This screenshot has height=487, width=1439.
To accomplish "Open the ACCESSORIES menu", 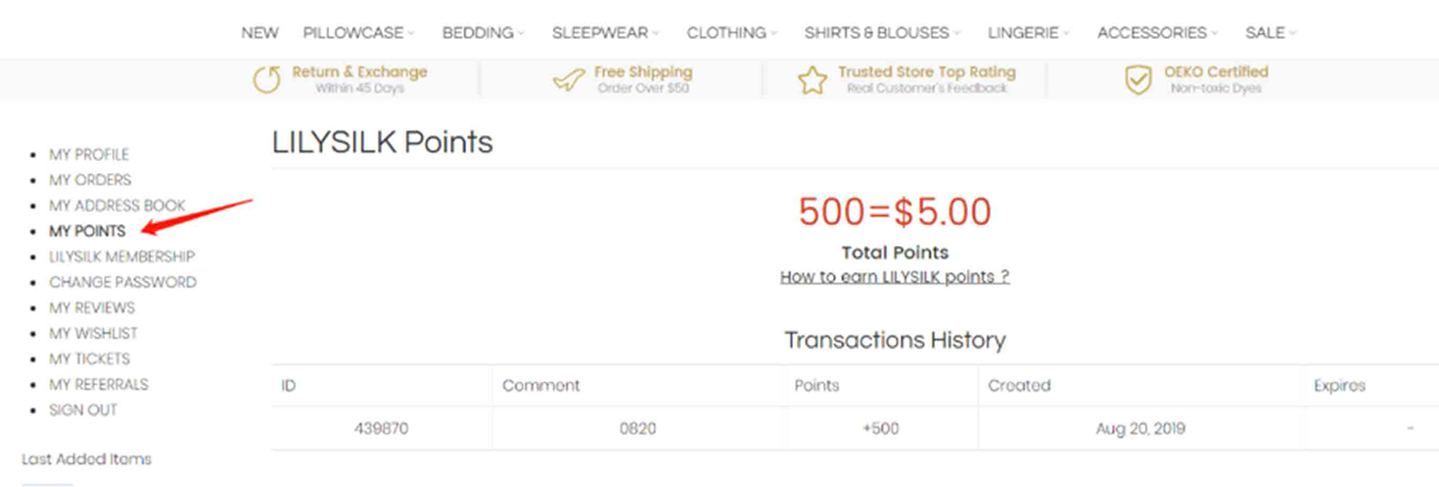I will click(1157, 33).
